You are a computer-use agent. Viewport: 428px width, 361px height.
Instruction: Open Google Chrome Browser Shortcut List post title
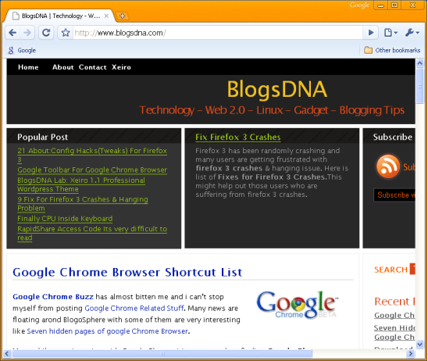(127, 272)
